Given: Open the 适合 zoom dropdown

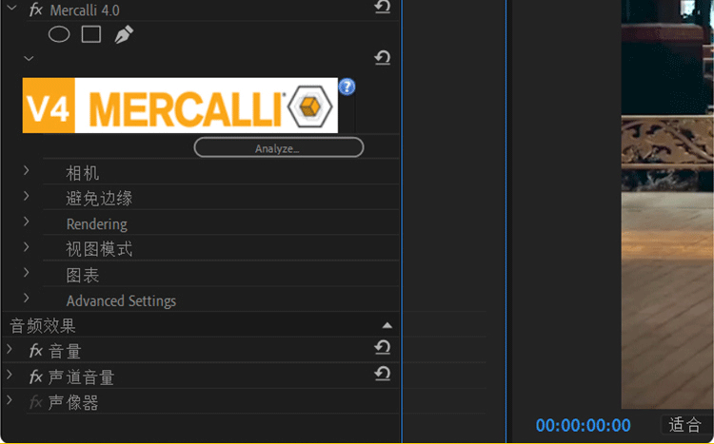Looking at the screenshot, I should coord(686,425).
